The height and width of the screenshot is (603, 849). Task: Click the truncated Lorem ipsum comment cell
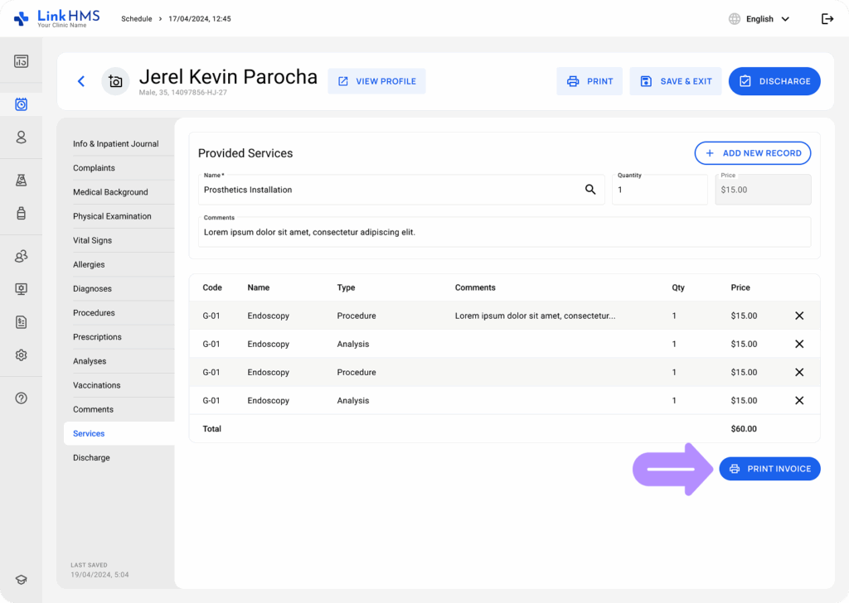point(535,316)
